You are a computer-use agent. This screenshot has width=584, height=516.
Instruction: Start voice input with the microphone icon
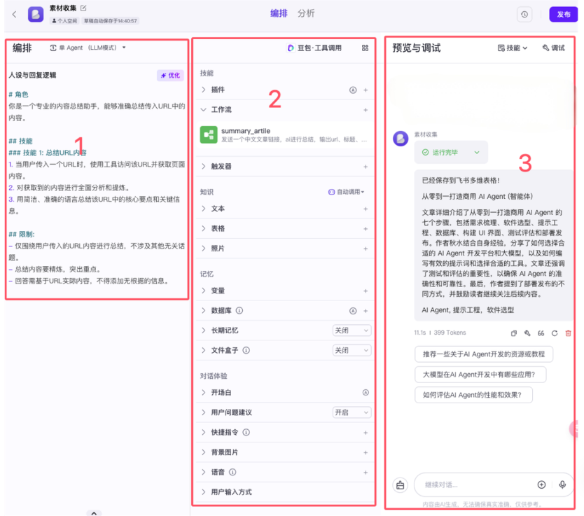(x=562, y=484)
